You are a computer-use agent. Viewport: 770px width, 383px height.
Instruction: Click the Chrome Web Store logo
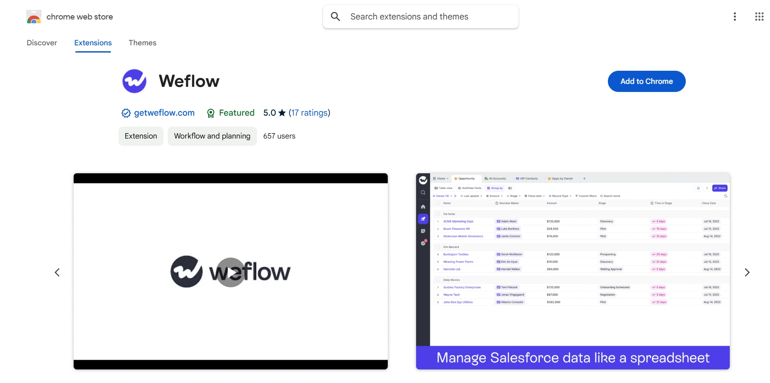coord(34,17)
